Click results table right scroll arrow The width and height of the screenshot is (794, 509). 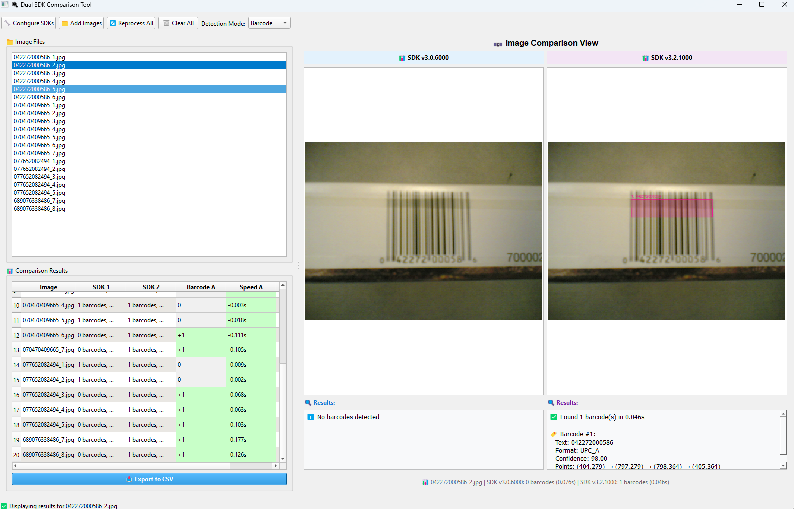275,466
